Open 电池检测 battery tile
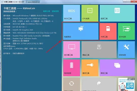Screen dimensions: 137x91 point(72,68)
